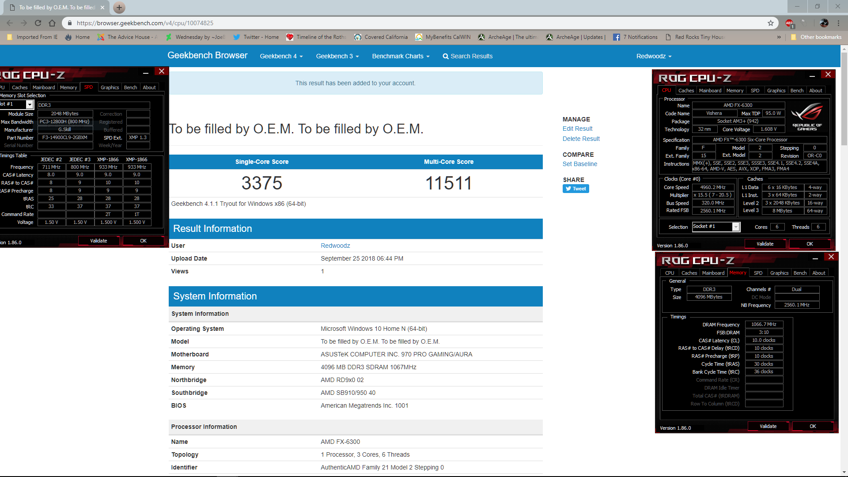This screenshot has height=477, width=848.
Task: Open About tab in CPU tab CPU-Z window
Action: 815,91
